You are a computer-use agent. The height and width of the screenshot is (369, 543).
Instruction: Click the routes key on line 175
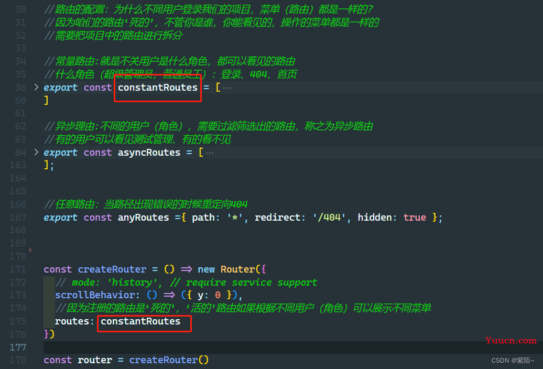click(x=72, y=321)
